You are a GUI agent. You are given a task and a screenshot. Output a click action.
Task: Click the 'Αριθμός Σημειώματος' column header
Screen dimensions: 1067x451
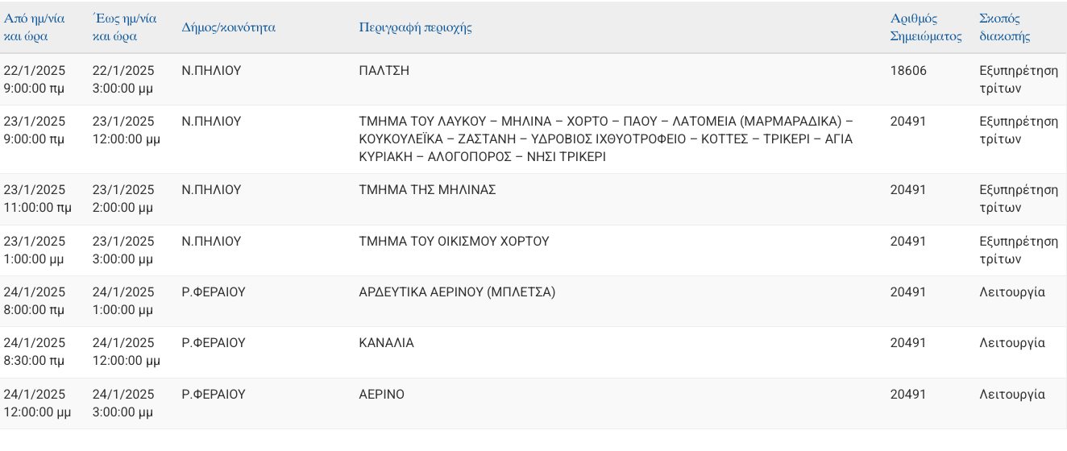(x=925, y=27)
